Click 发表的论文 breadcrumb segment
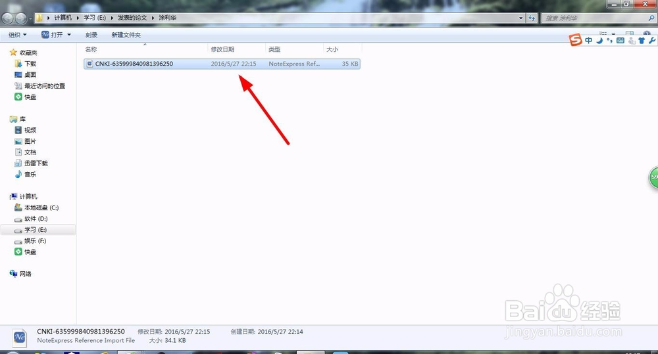 pyautogui.click(x=132, y=18)
